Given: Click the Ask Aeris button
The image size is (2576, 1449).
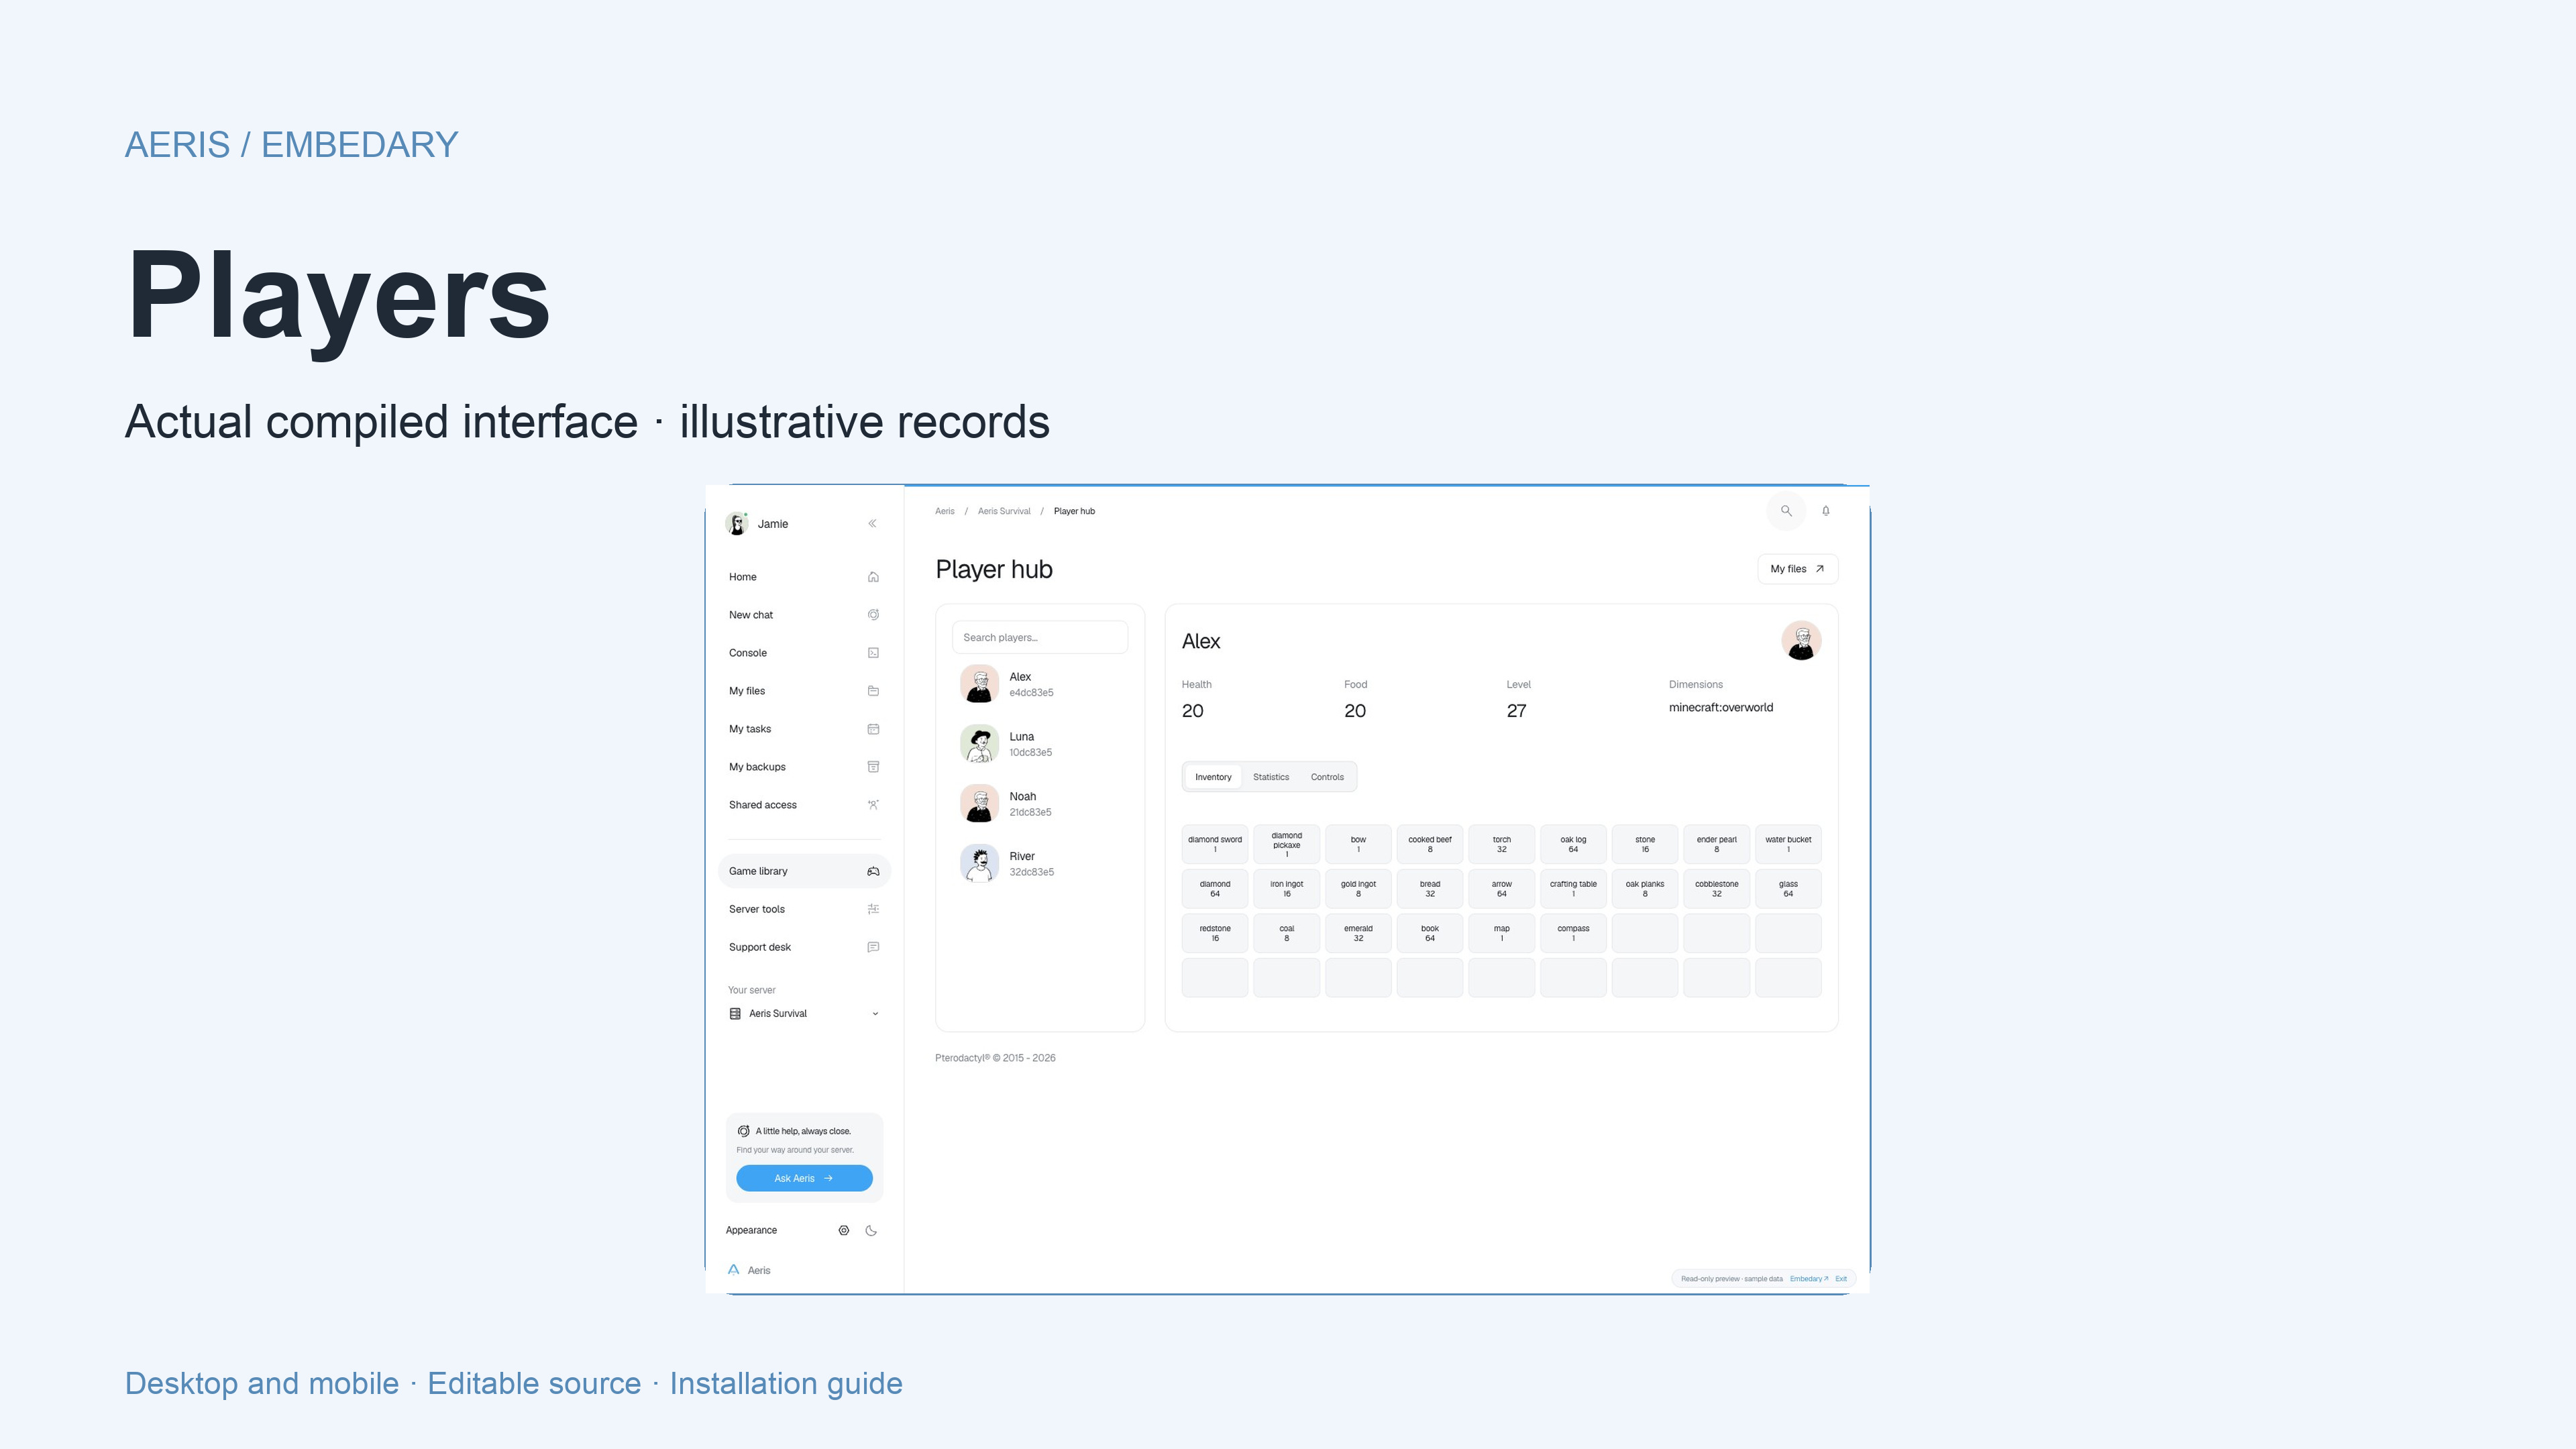Looking at the screenshot, I should coord(804,1178).
